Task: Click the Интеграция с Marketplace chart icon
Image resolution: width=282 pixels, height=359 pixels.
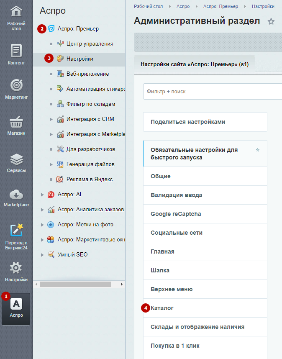Action: (60, 134)
